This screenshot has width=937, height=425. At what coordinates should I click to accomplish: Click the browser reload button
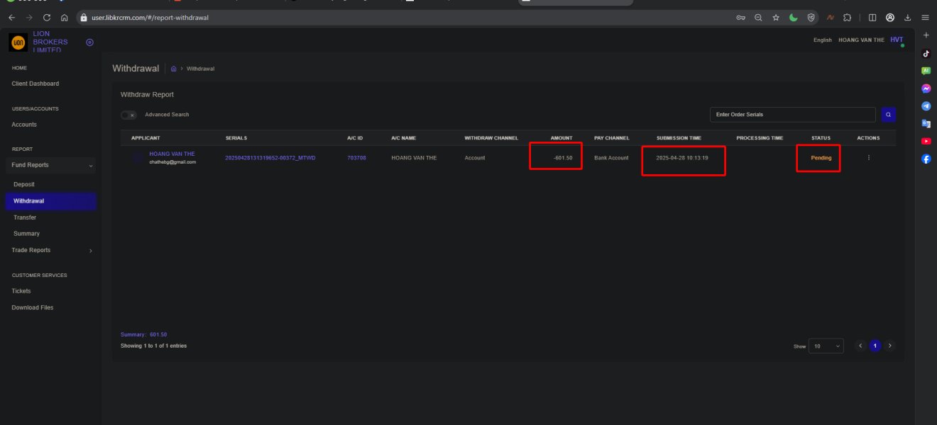click(47, 18)
